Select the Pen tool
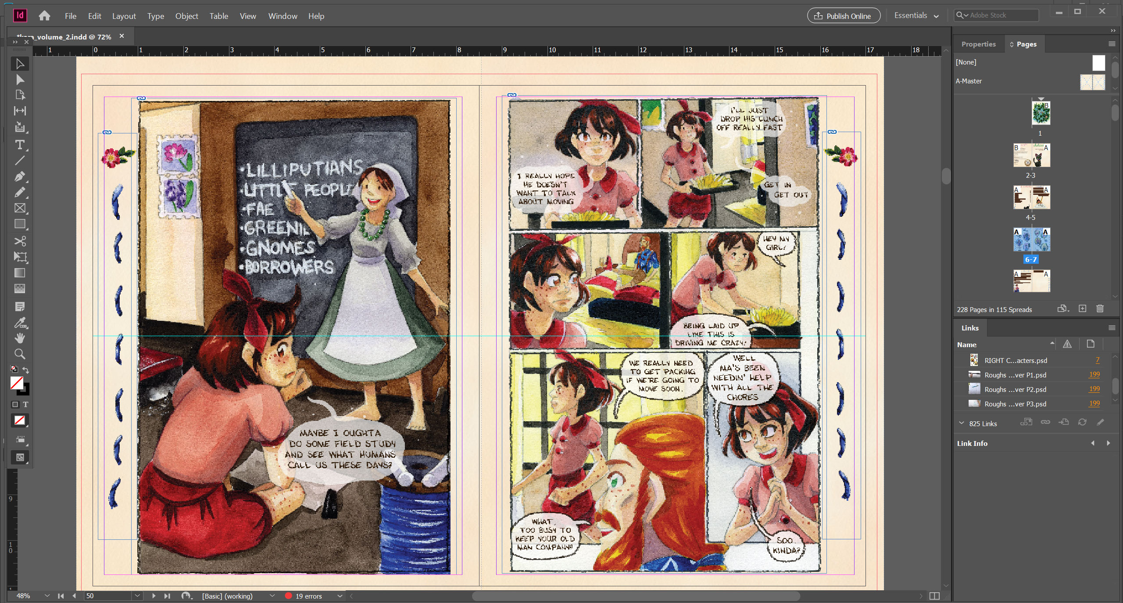1123x603 pixels. [20, 176]
